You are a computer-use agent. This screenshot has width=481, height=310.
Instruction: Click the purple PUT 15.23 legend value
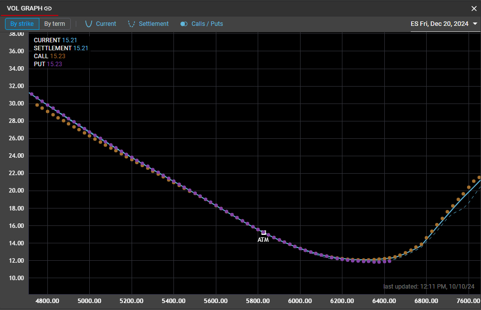(54, 64)
